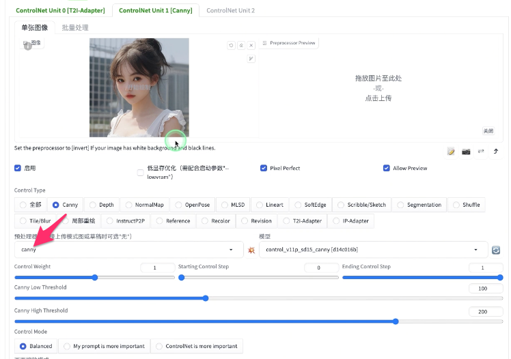
Task: Open the 单张图像 tab
Action: click(x=35, y=28)
